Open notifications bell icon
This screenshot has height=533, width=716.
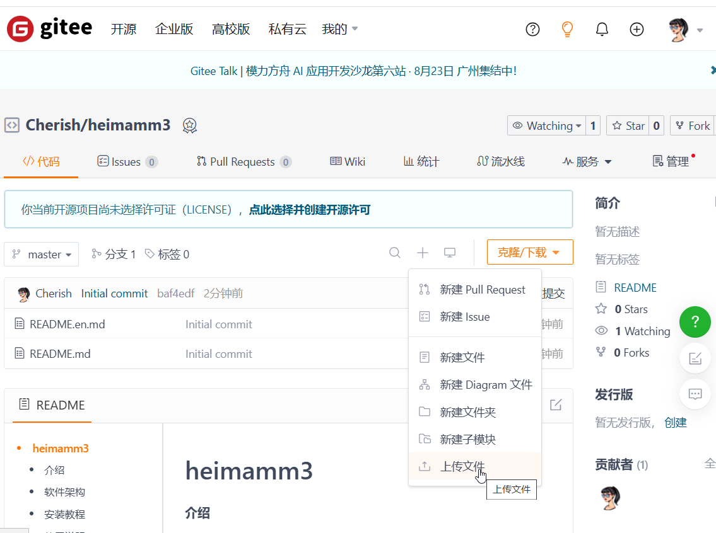point(602,29)
